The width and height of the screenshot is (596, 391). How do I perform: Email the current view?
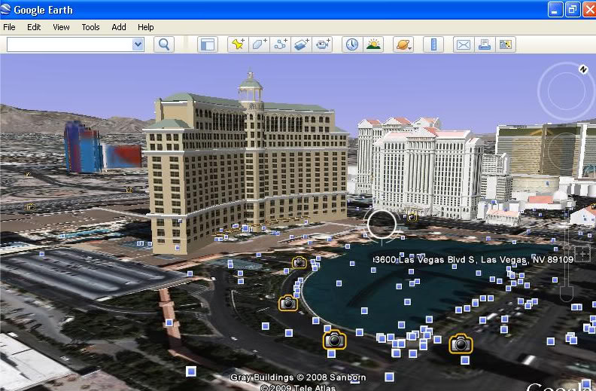(463, 44)
